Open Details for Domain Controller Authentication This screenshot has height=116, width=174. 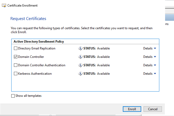pyautogui.click(x=150, y=65)
